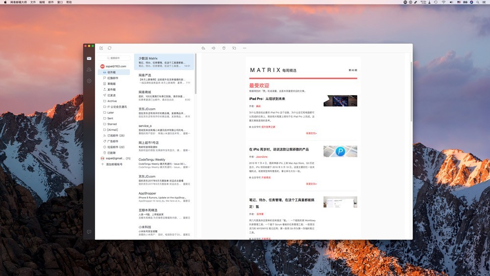Open the 豆瓣本周精选 email

[x=164, y=214]
